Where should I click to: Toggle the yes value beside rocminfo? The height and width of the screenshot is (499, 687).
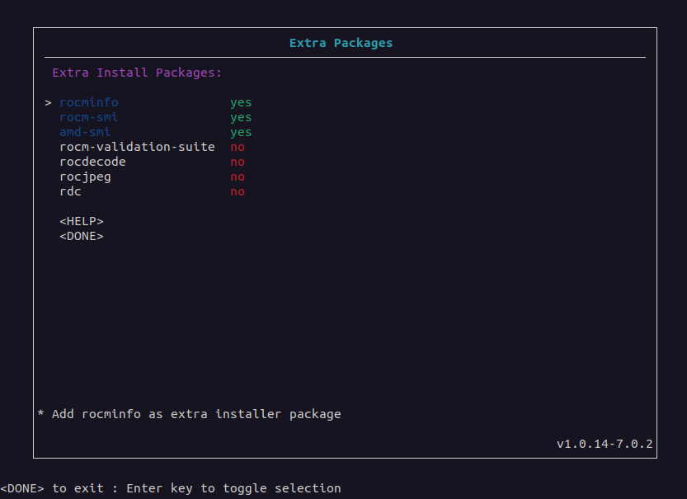click(241, 103)
